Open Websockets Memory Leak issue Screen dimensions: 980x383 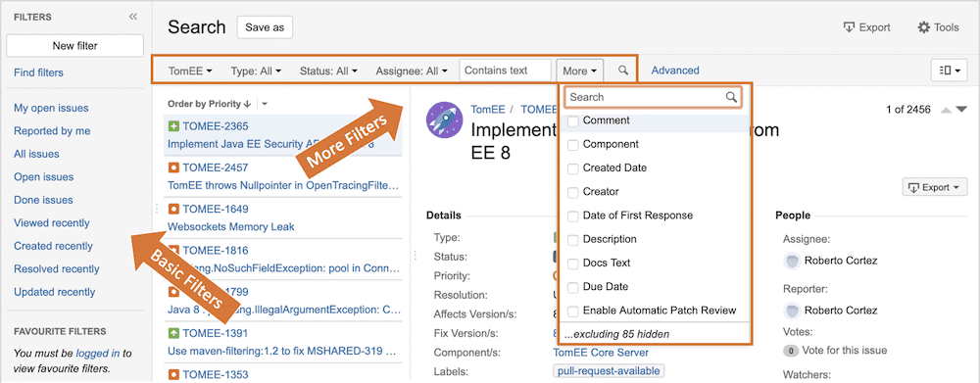(x=231, y=227)
